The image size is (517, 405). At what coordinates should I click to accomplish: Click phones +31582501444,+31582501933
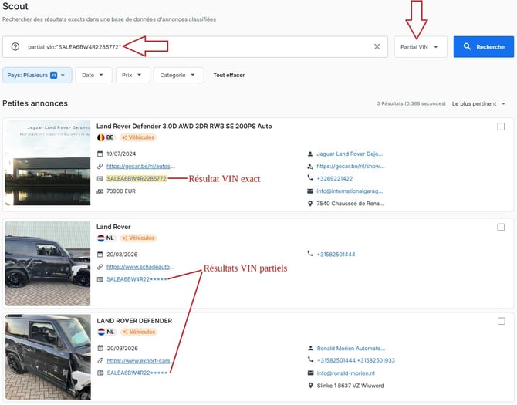pyautogui.click(x=356, y=360)
